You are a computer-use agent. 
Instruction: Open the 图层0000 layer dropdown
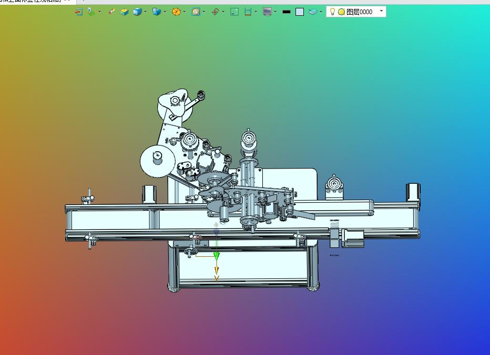point(381,11)
